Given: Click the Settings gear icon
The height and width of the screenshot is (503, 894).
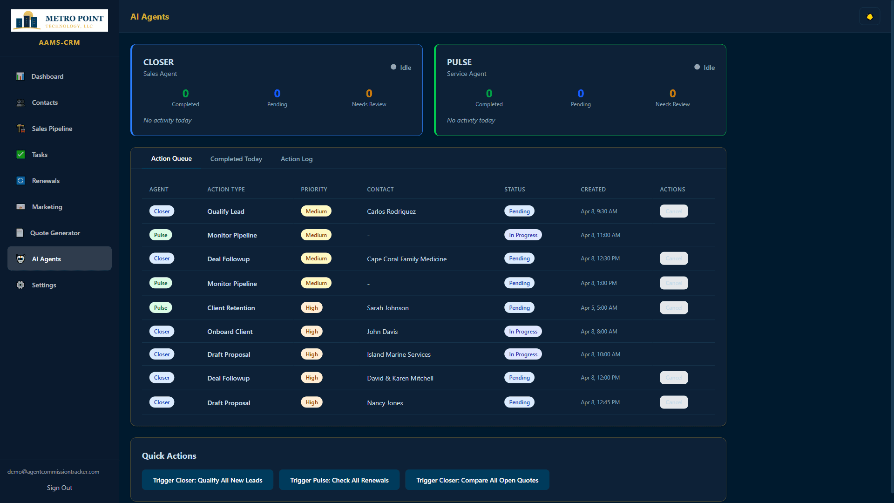Looking at the screenshot, I should pos(20,285).
